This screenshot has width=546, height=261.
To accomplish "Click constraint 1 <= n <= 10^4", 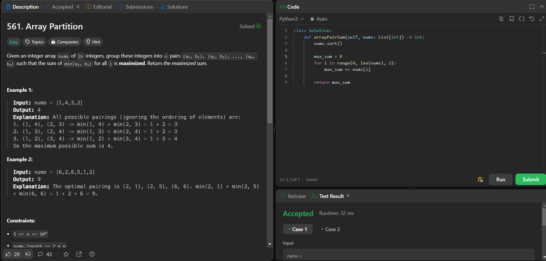I will [30, 234].
